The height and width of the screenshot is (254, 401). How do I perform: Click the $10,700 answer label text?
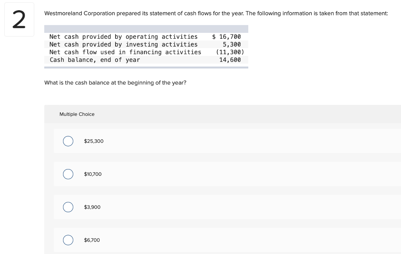93,174
